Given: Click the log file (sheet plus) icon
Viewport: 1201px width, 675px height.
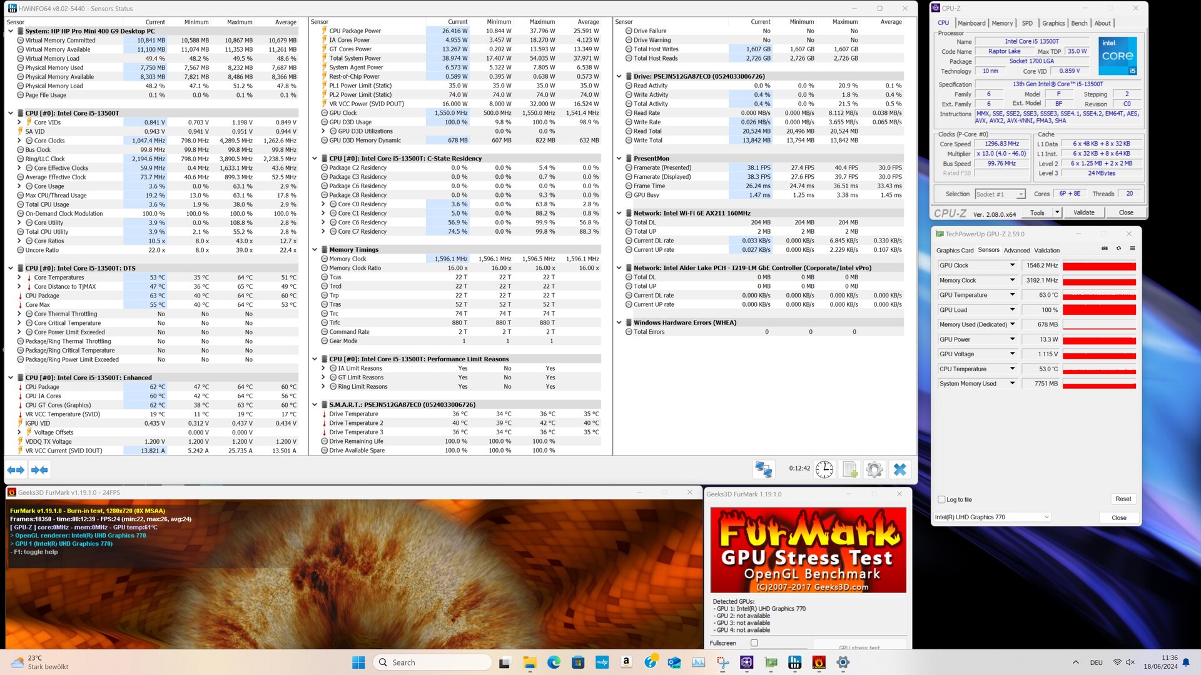Looking at the screenshot, I should click(849, 469).
